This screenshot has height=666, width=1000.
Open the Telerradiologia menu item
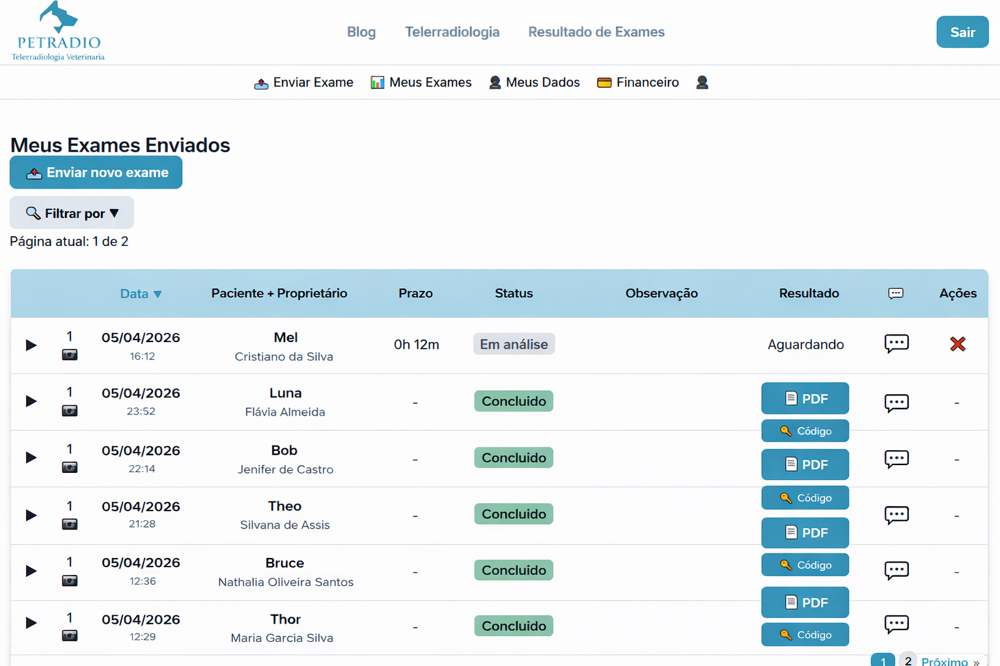pyautogui.click(x=452, y=32)
